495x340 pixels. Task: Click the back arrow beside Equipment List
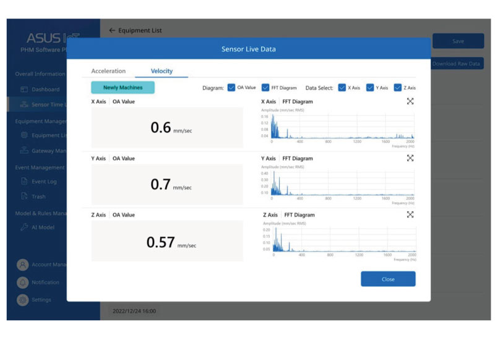pyautogui.click(x=112, y=30)
